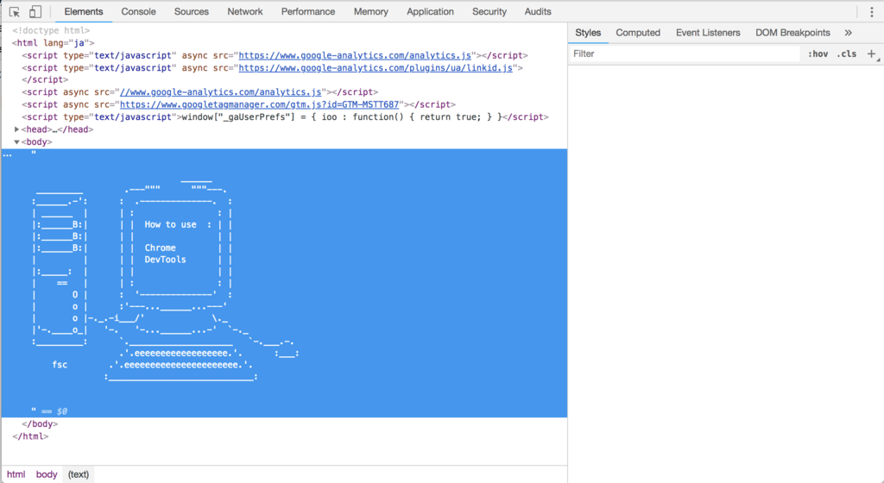Click the ellipsis beside the selected text node
The image size is (884, 483).
[x=7, y=155]
